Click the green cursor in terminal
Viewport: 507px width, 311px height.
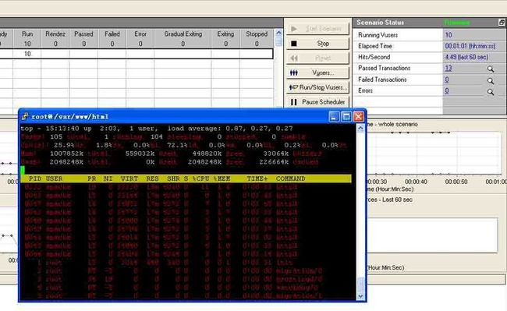23,170
